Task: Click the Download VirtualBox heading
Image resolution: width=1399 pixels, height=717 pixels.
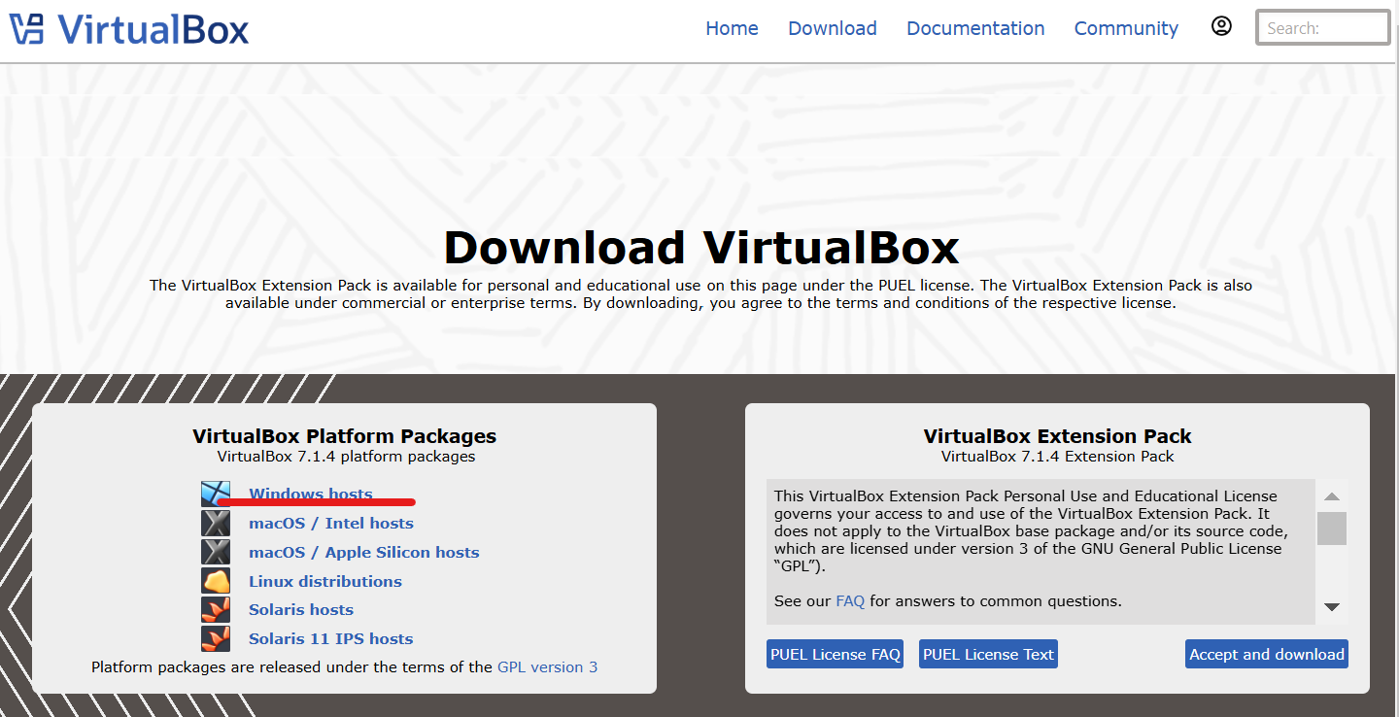Action: 701,248
